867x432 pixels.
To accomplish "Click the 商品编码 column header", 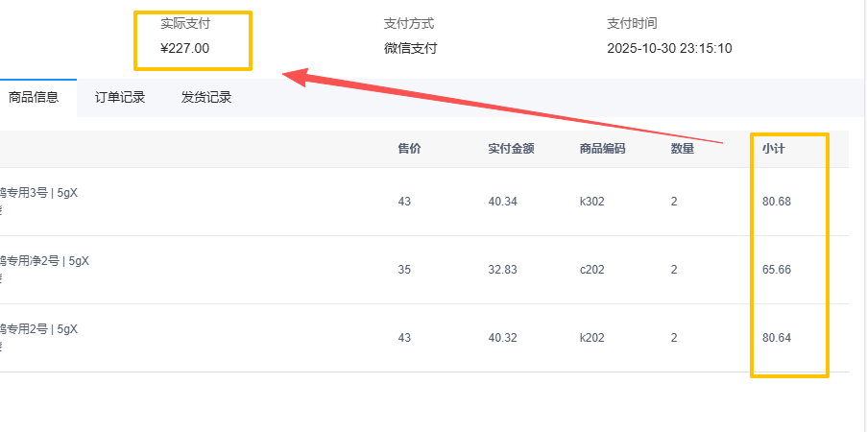I will [x=602, y=149].
